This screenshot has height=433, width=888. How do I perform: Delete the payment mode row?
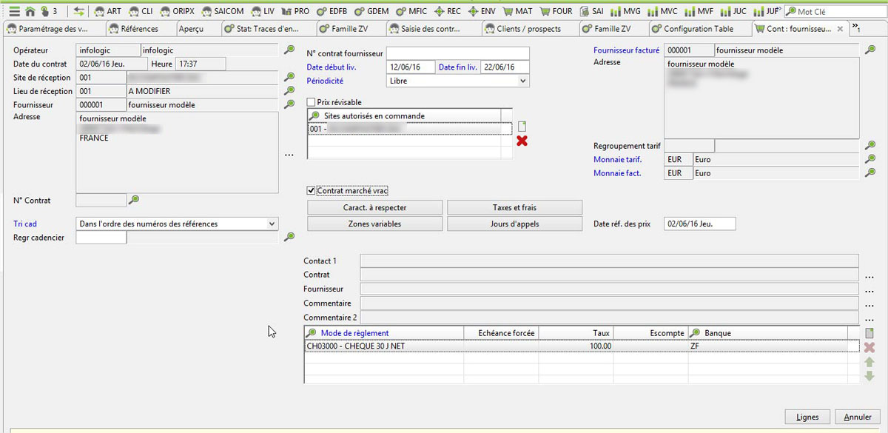click(869, 347)
